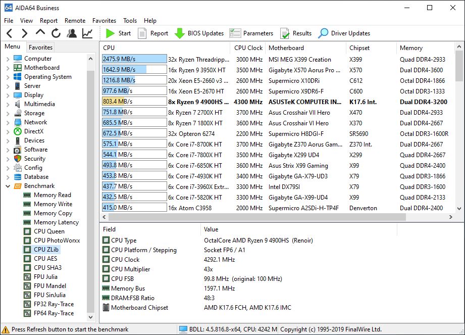Click the back navigation arrow
Screen dimensions: 465x335
[x=9, y=33]
